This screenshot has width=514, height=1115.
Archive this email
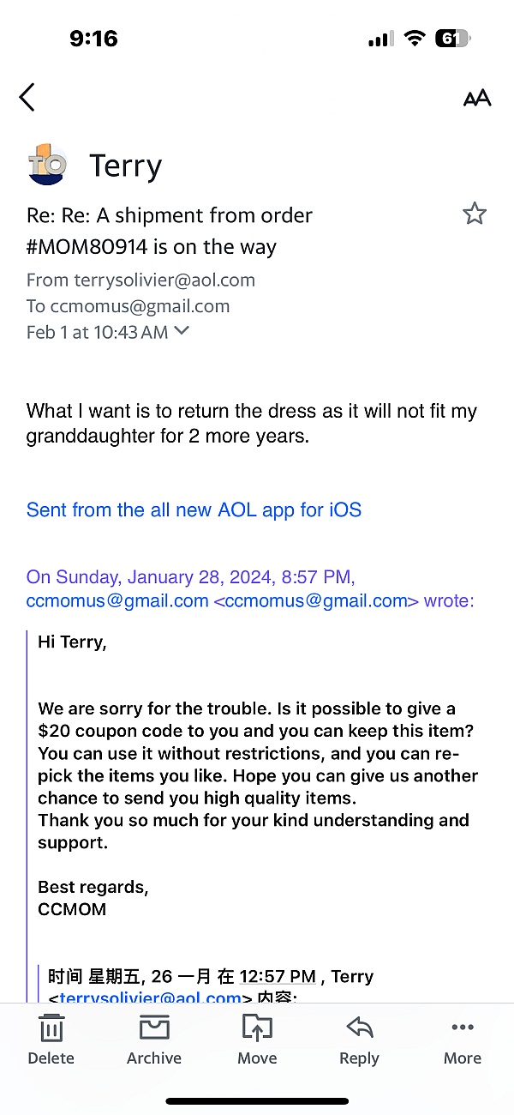tap(154, 1041)
